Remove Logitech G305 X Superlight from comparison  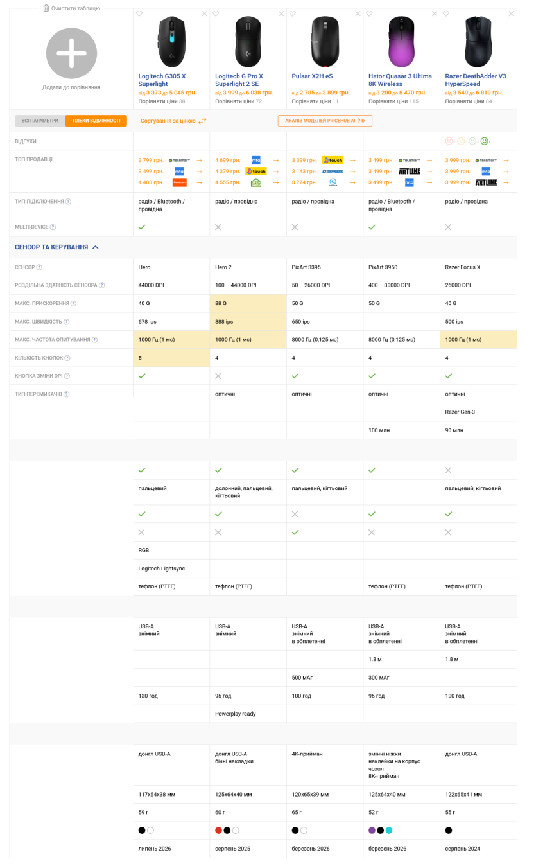coord(204,13)
